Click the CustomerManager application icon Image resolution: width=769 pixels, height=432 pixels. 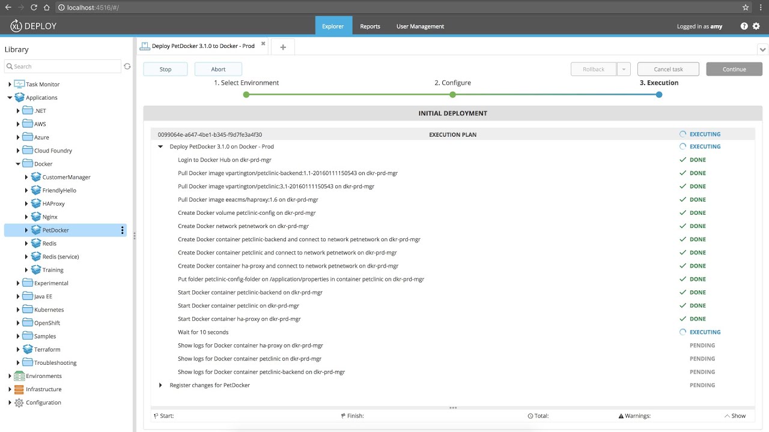click(x=36, y=177)
